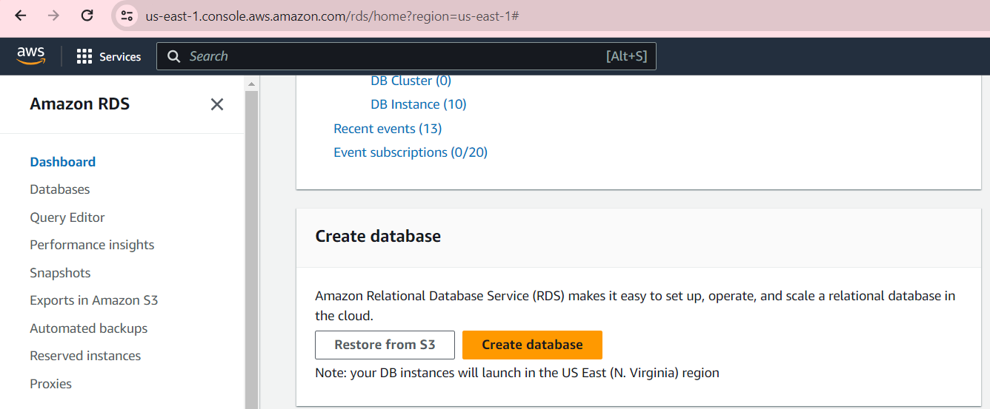The height and width of the screenshot is (409, 990).
Task: Open Performance insights page
Action: (92, 245)
